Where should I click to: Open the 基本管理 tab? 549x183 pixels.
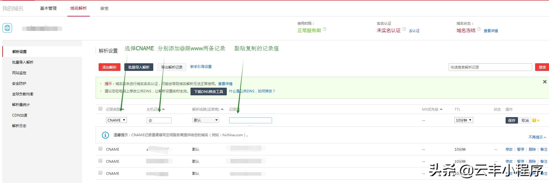tap(48, 8)
